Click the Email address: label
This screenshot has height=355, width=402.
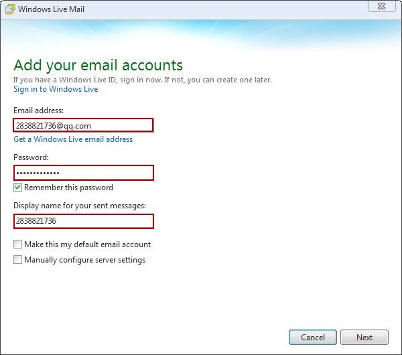(38, 111)
